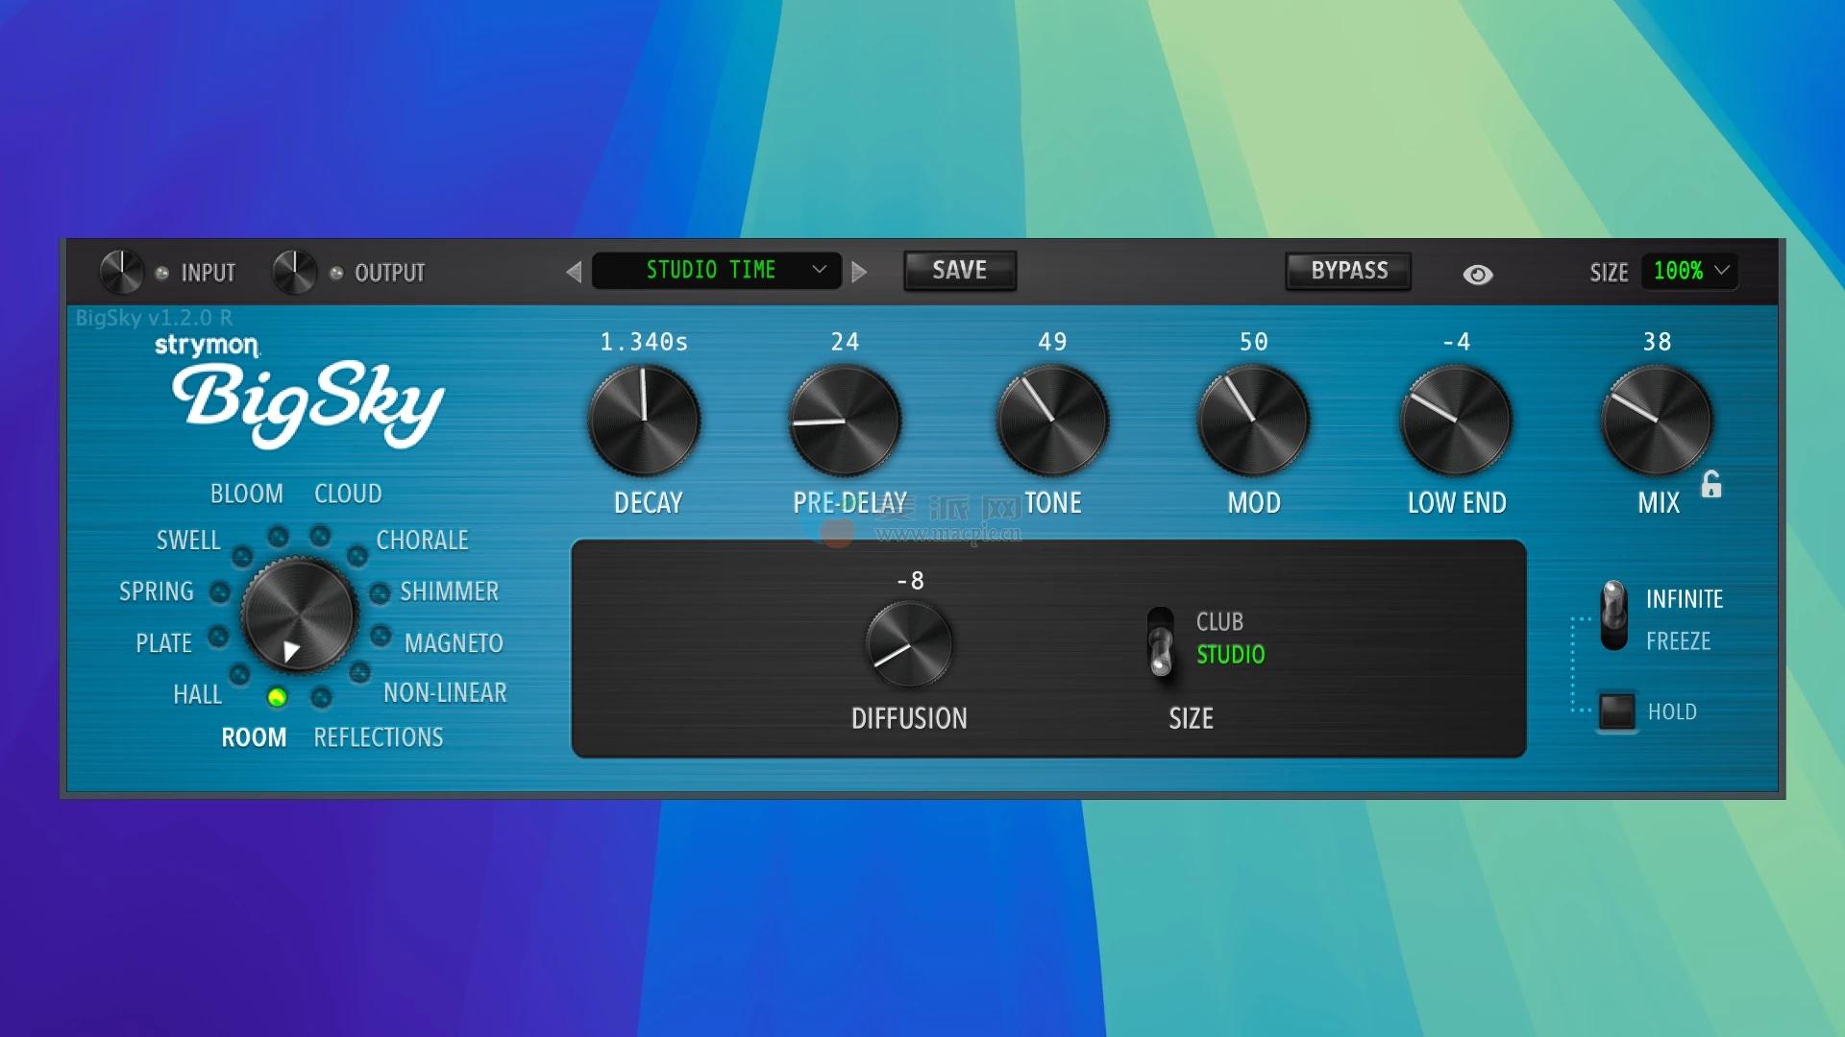The width and height of the screenshot is (1845, 1037).
Task: Click the OUTPUT knob
Action: 294,273
